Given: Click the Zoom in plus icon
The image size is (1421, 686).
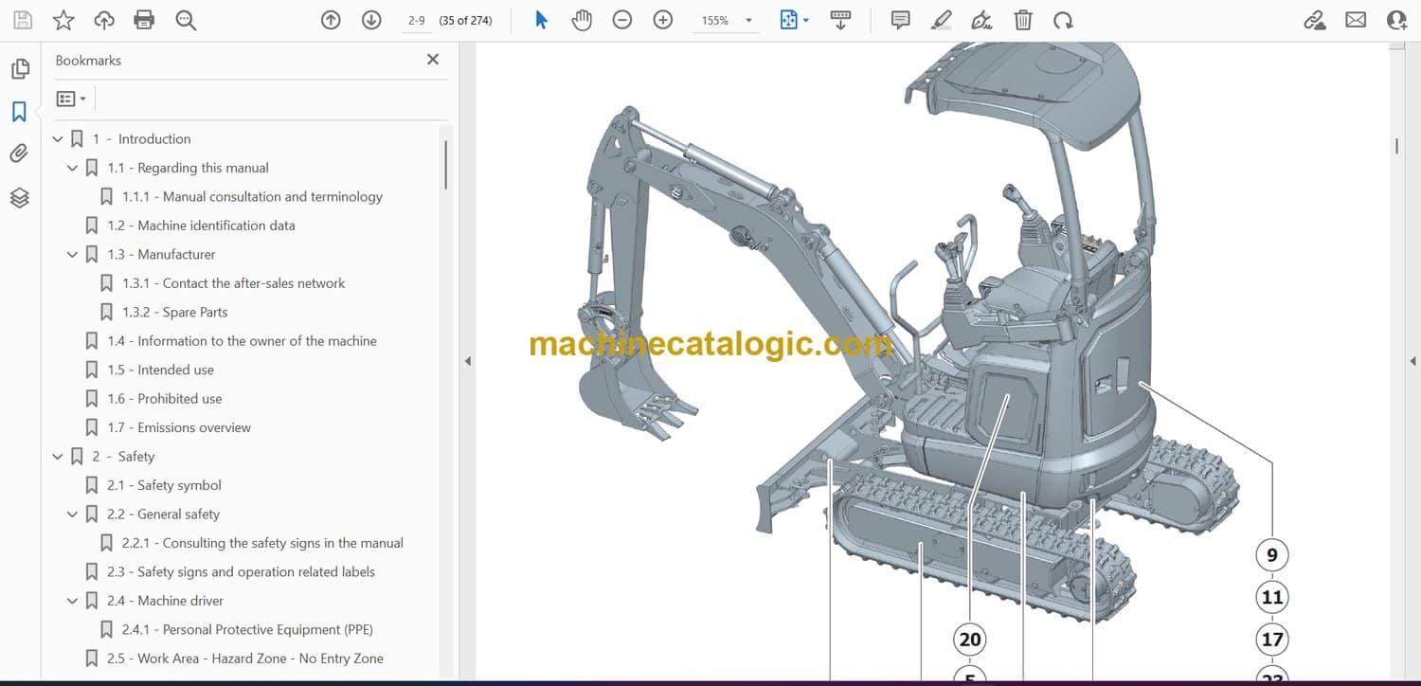Looking at the screenshot, I should point(663,20).
